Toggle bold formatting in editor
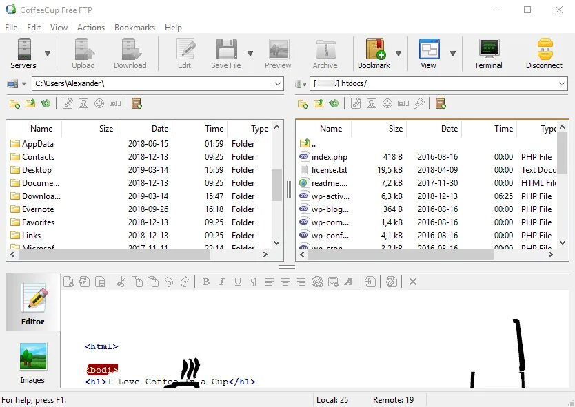Screen dimensions: 575x407 point(206,282)
